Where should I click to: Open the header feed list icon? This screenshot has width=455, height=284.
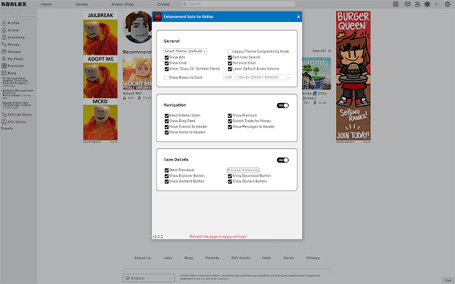[396, 4]
